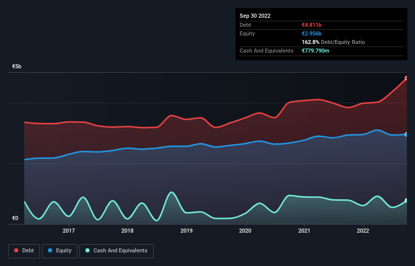Select the 2022 axis label
Viewport: 415px width, 266px height.
coord(363,231)
